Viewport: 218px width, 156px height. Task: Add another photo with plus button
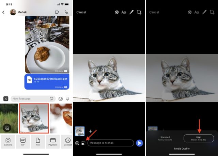pyautogui.click(x=91, y=131)
